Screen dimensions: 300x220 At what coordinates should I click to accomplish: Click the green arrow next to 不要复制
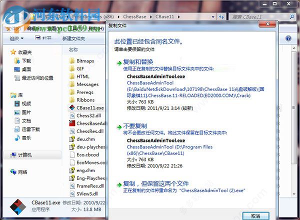click(119, 127)
